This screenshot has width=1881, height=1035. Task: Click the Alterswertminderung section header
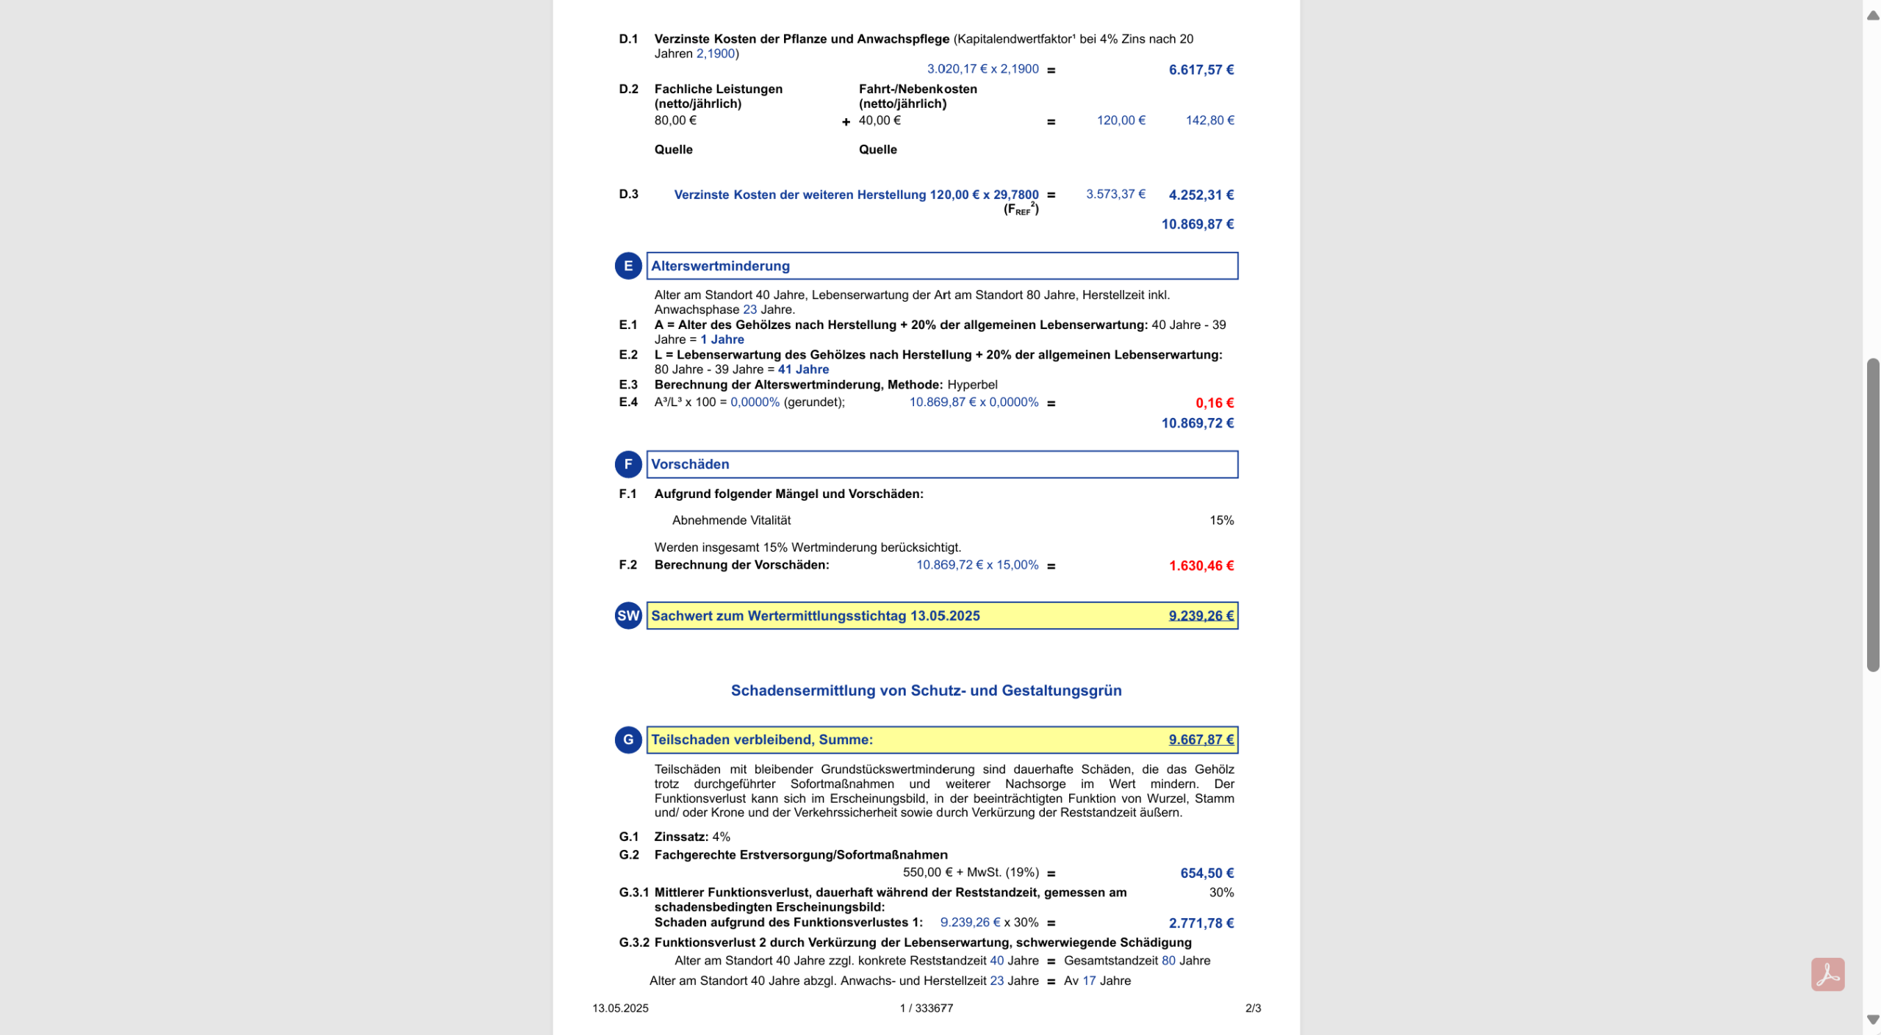click(942, 266)
